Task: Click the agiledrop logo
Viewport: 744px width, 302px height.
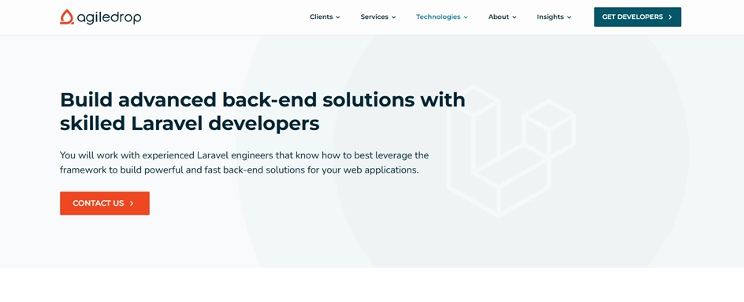Action: (x=100, y=17)
